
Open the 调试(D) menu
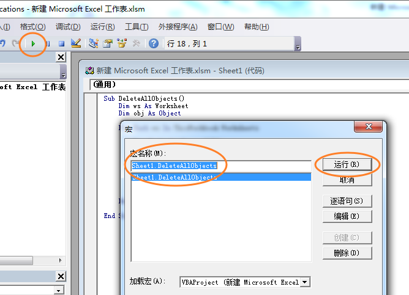tap(68, 27)
